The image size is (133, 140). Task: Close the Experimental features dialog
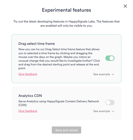click(125, 6)
